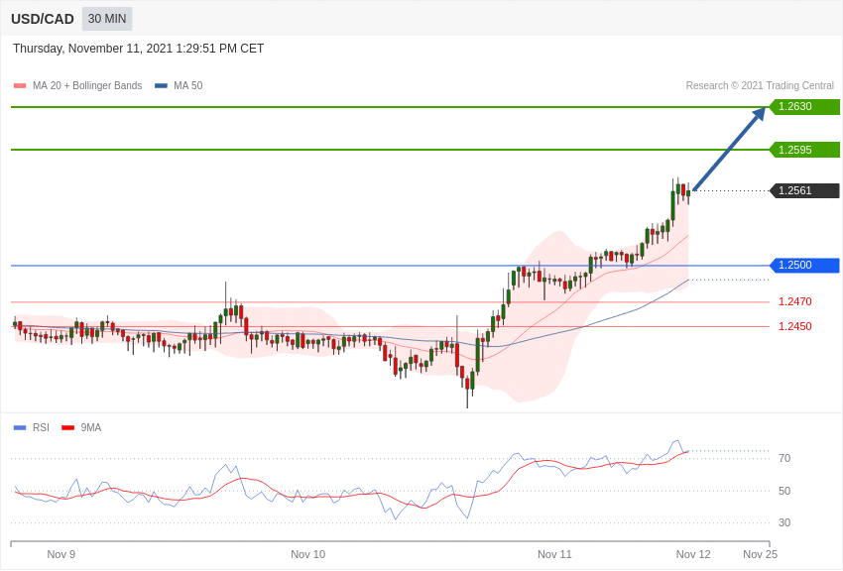The width and height of the screenshot is (843, 571).
Task: Click the Nov 11 date axis label
Action: pos(554,554)
